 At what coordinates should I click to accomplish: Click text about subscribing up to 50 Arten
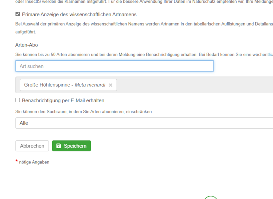pyautogui.click(x=144, y=55)
